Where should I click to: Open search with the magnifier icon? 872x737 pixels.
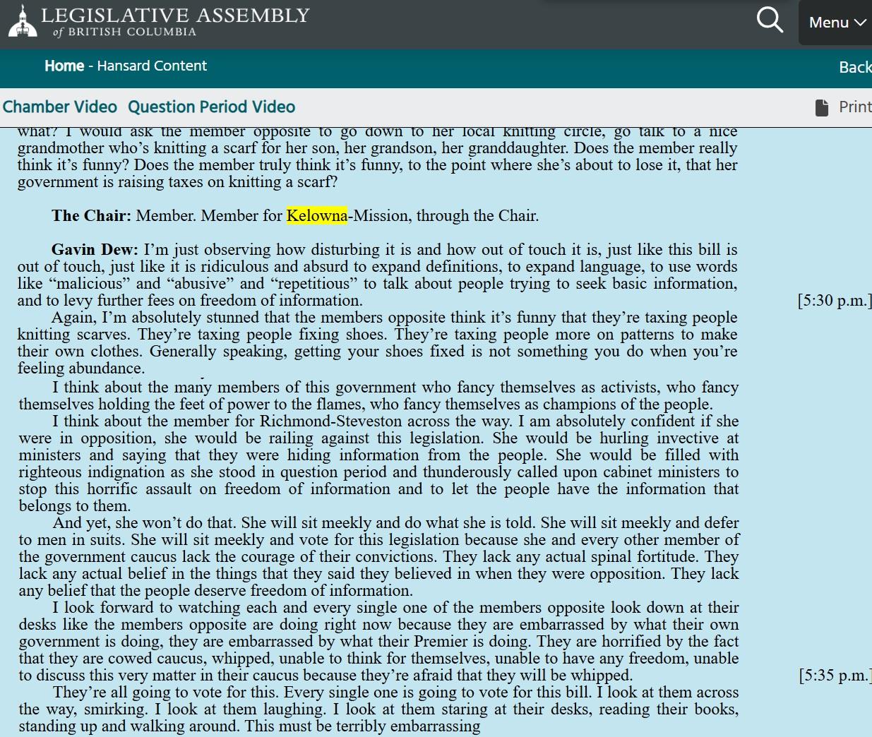(x=769, y=20)
